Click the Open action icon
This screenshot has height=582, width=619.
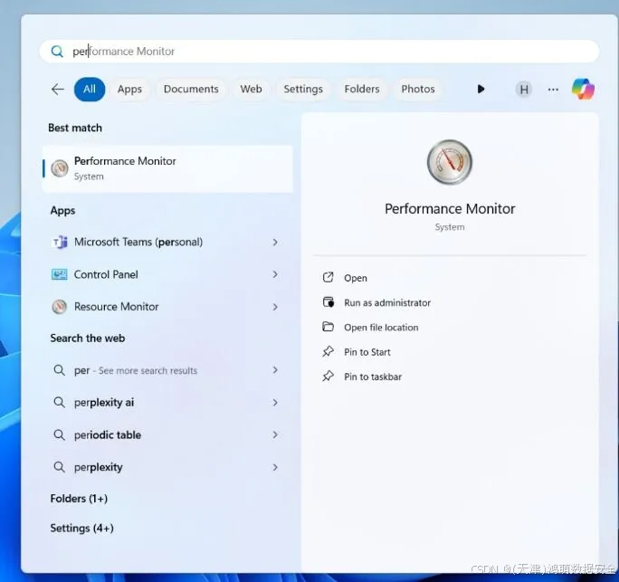pos(329,278)
